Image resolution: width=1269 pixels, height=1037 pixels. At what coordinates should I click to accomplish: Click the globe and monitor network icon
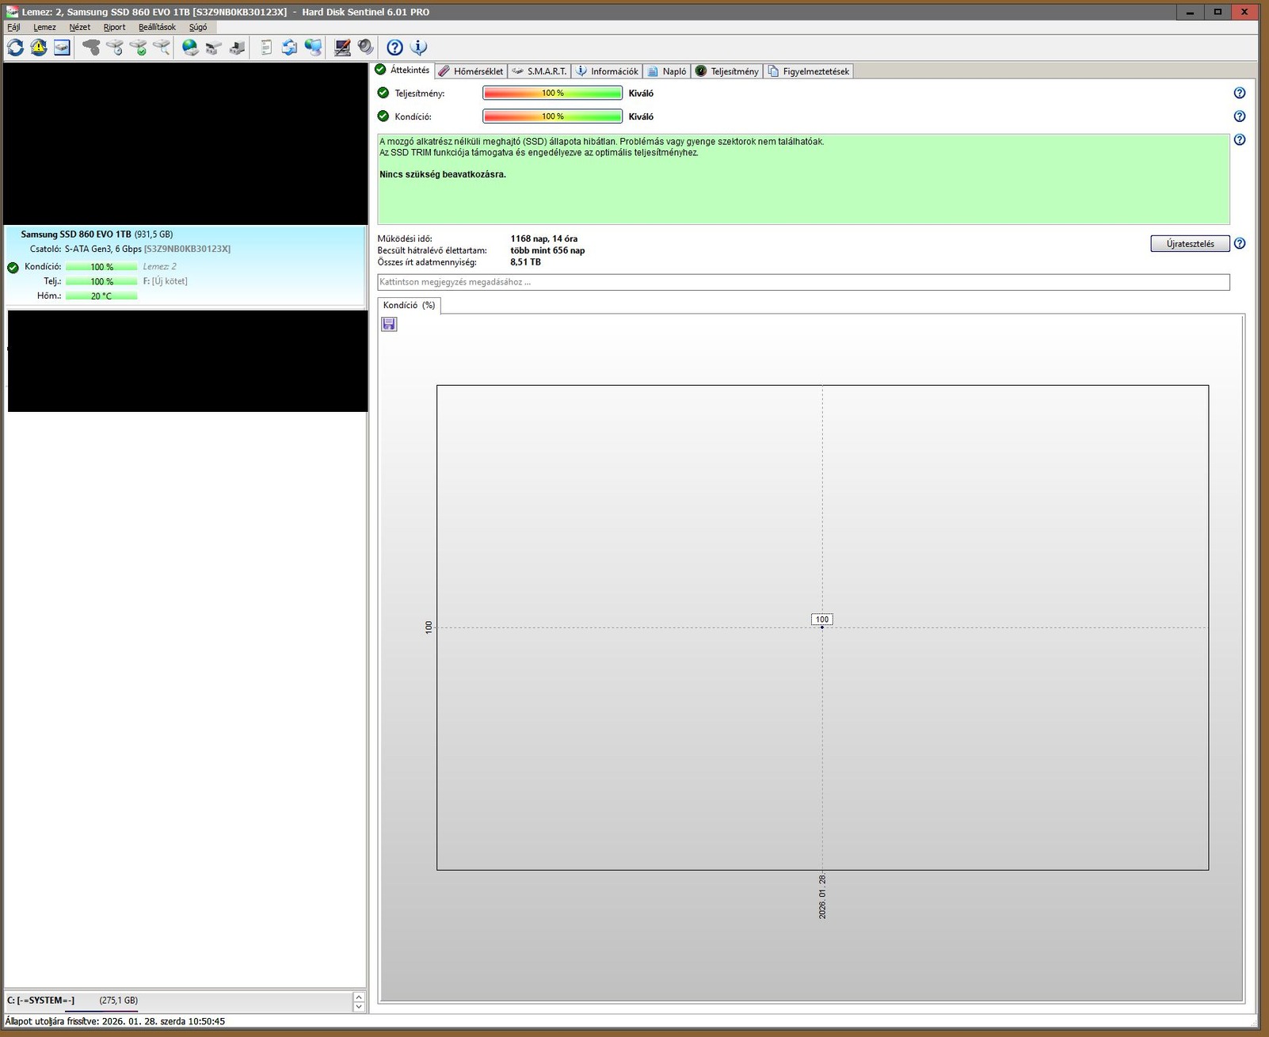[314, 48]
